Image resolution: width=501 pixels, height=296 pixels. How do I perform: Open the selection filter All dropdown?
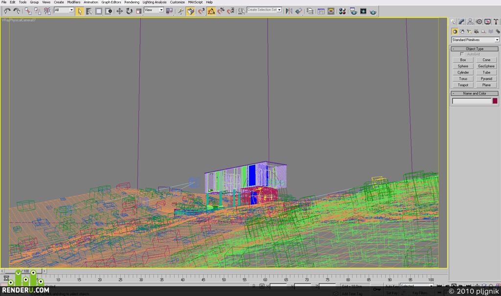[x=64, y=10]
